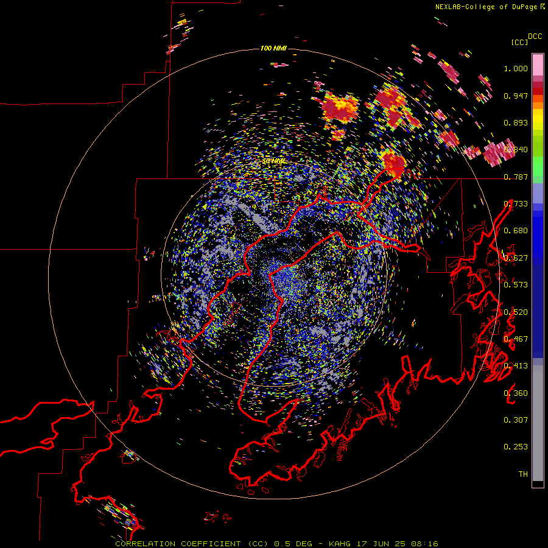This screenshot has width=548, height=548.
Task: Pick the 0.307 scale value
Action: (x=516, y=420)
